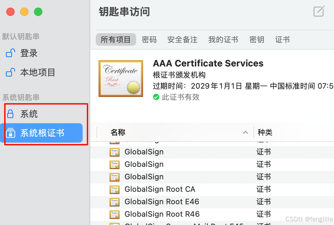
Task: Click the compose new item icon
Action: (319, 11)
